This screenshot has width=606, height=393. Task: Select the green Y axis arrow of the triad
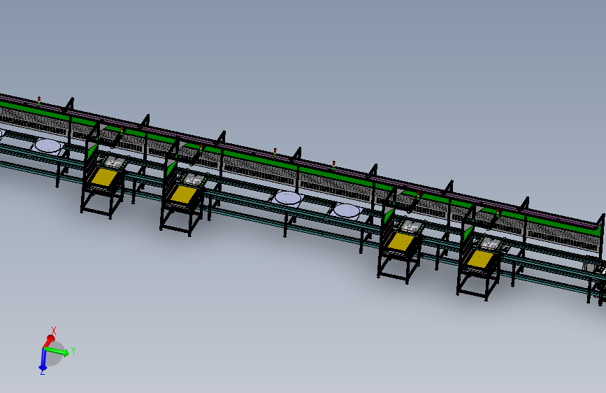57,351
